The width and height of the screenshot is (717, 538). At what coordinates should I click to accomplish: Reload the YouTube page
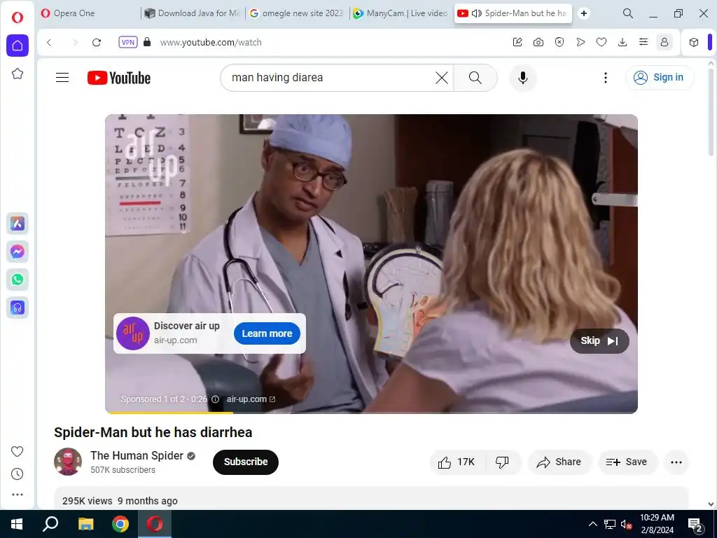[x=97, y=43]
